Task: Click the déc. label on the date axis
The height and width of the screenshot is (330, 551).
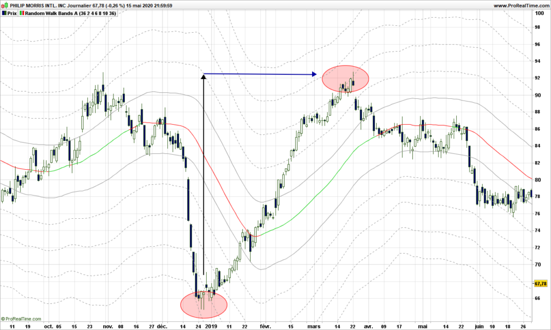Action: point(161,326)
